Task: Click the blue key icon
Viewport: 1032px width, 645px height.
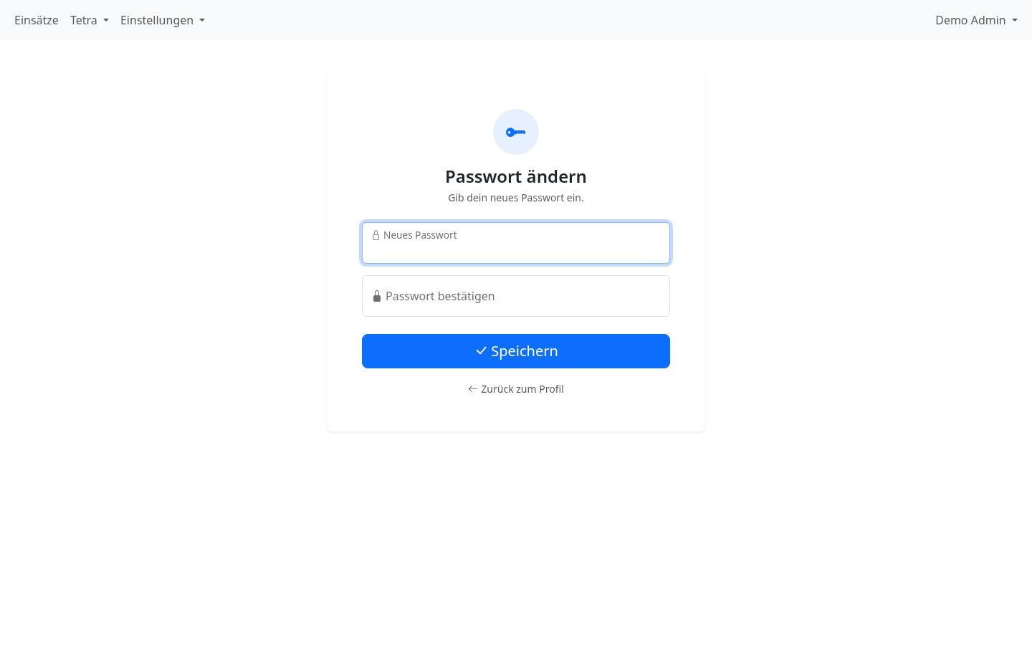Action: coord(516,132)
